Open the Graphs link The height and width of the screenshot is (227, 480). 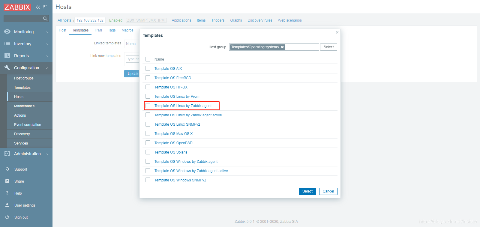[x=236, y=20]
